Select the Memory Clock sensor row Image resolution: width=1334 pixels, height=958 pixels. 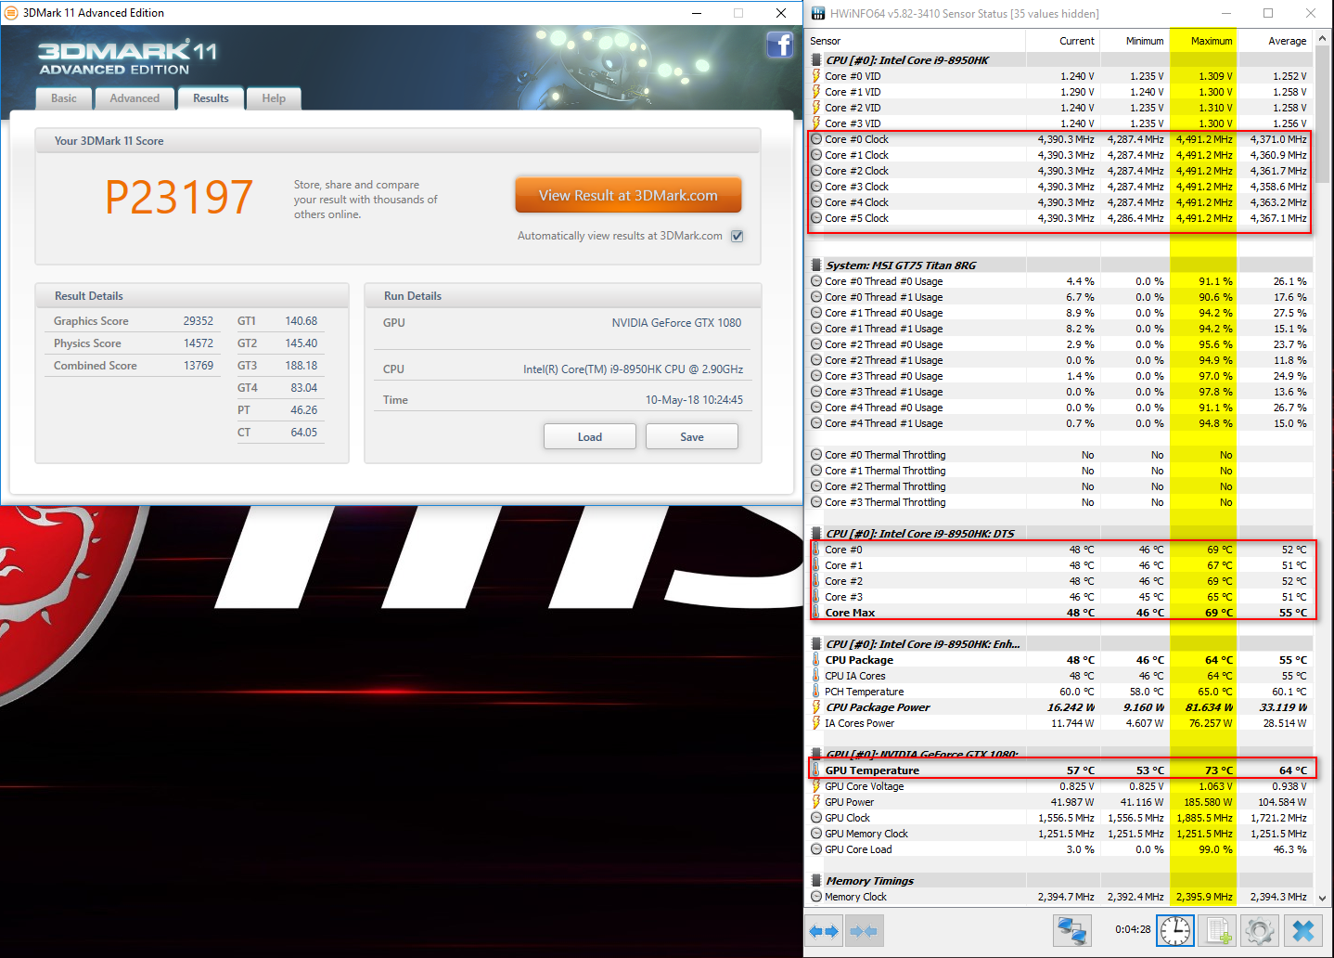tap(1058, 897)
